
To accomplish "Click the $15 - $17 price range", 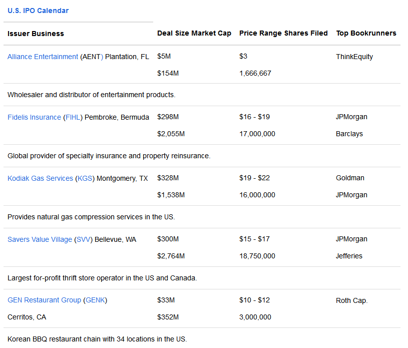I will [x=254, y=239].
